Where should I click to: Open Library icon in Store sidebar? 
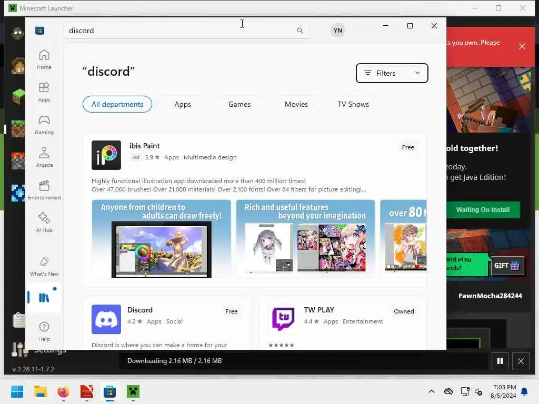[x=44, y=298]
